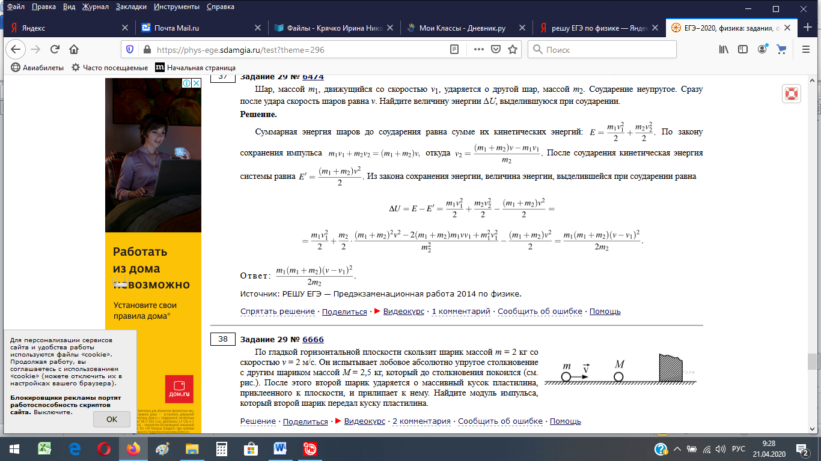Open notification center in system tray
821x461 pixels.
[802, 448]
